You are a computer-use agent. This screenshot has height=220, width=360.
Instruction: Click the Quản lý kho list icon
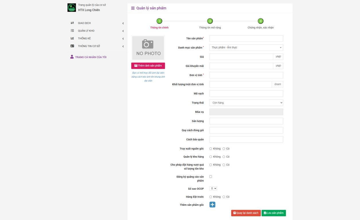click(x=72, y=31)
